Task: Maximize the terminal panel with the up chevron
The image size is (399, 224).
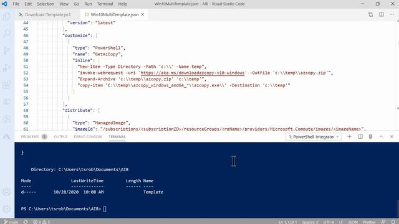Action: tap(381, 137)
